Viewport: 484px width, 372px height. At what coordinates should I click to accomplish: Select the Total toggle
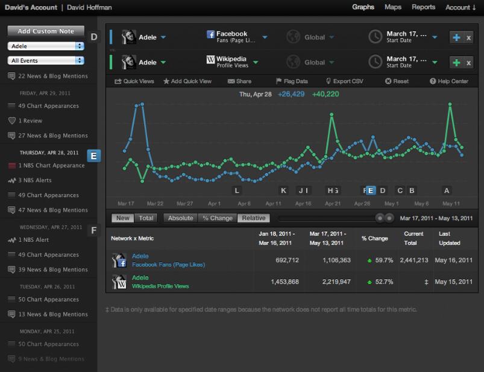(x=146, y=218)
